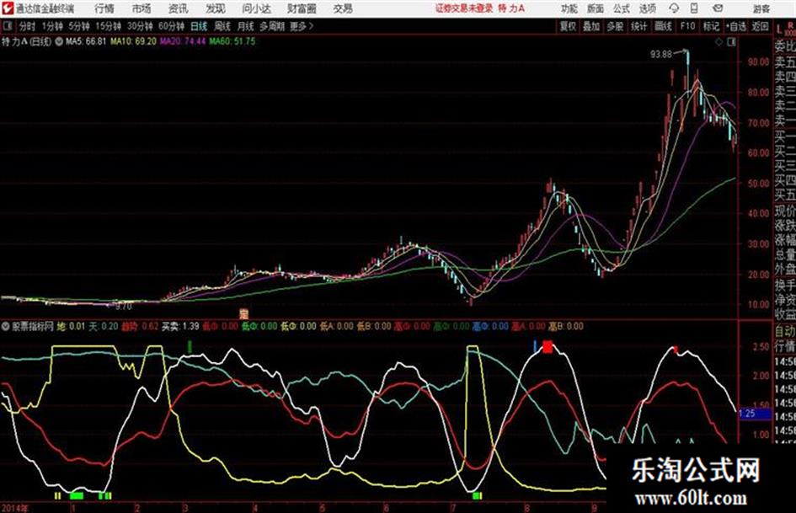
Task: Add stock via the 自选 button
Action: click(x=736, y=26)
